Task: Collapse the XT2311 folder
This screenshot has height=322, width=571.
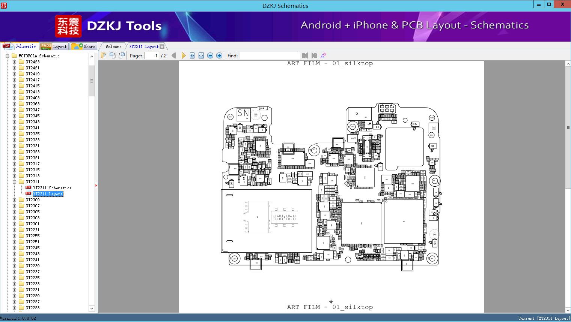Action: click(14, 182)
